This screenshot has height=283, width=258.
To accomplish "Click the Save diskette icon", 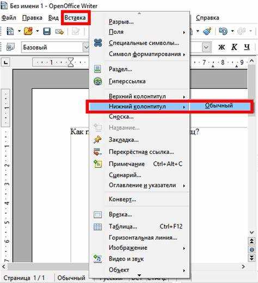I will [47, 31].
